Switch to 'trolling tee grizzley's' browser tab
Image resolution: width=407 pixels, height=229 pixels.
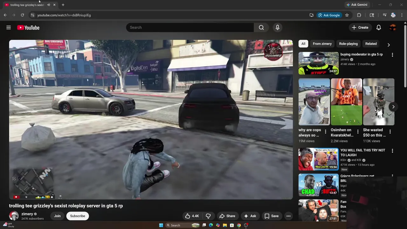click(x=27, y=5)
